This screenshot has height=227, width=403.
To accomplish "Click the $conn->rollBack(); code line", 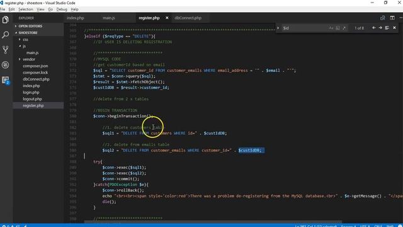I will 123,190.
